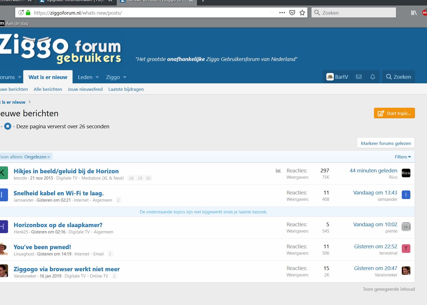The width and height of the screenshot is (427, 305).
Task: Click iamsander's avatar beside Vandaag om 13:43
Action: coord(406,195)
